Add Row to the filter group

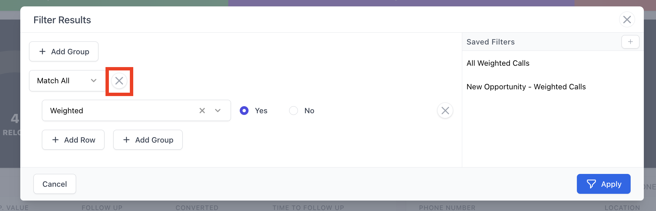tap(73, 140)
